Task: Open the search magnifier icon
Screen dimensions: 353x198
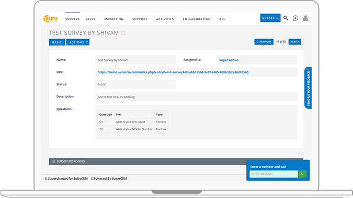Action: 286,18
